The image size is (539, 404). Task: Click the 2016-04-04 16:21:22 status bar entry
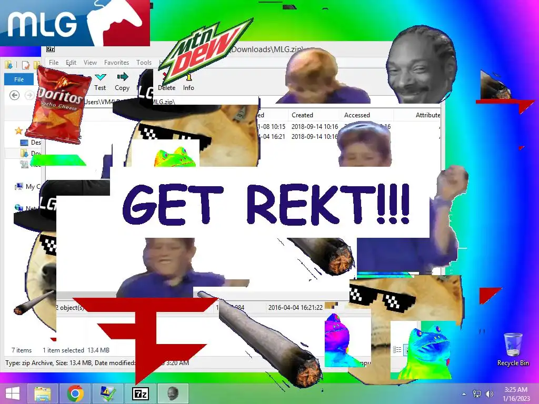tap(295, 307)
